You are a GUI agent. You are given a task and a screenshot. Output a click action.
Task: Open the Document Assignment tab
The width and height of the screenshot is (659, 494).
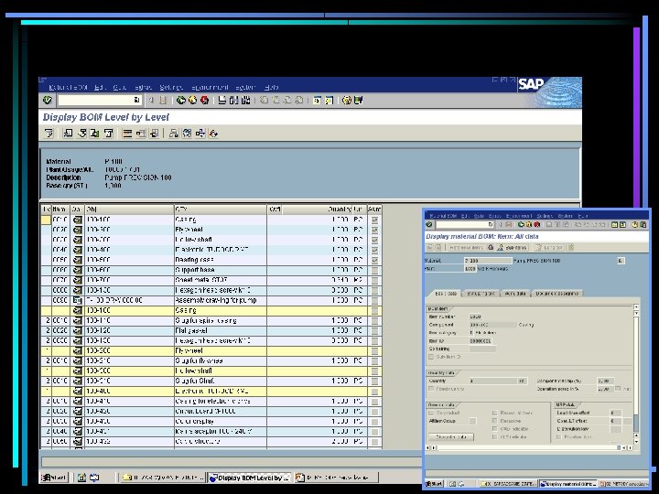coord(556,294)
